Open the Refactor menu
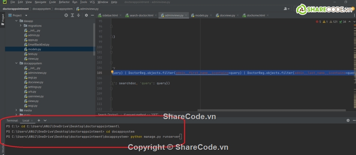The height and width of the screenshot is (155, 356). click(64, 2)
